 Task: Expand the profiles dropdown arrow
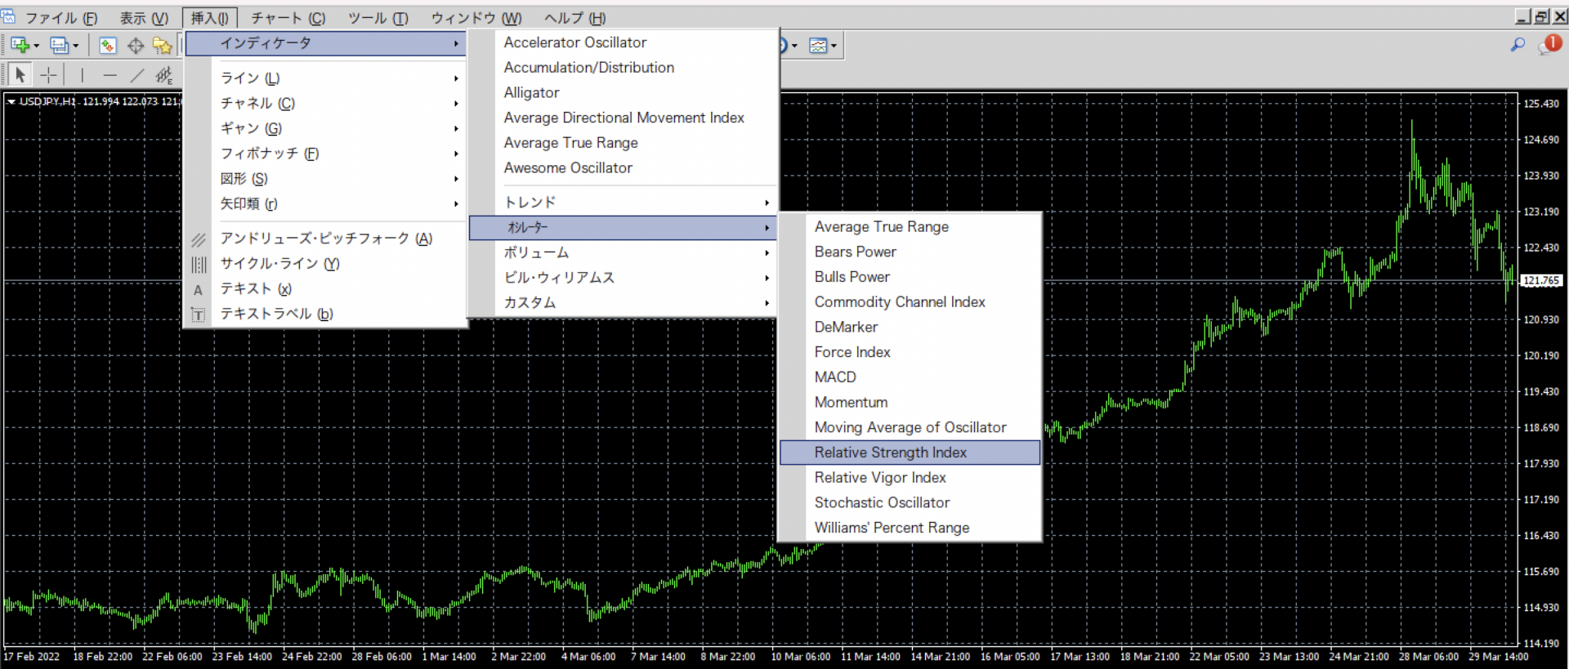click(76, 46)
